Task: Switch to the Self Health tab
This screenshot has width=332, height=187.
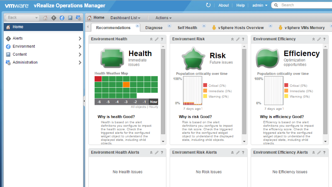Action: click(x=187, y=27)
